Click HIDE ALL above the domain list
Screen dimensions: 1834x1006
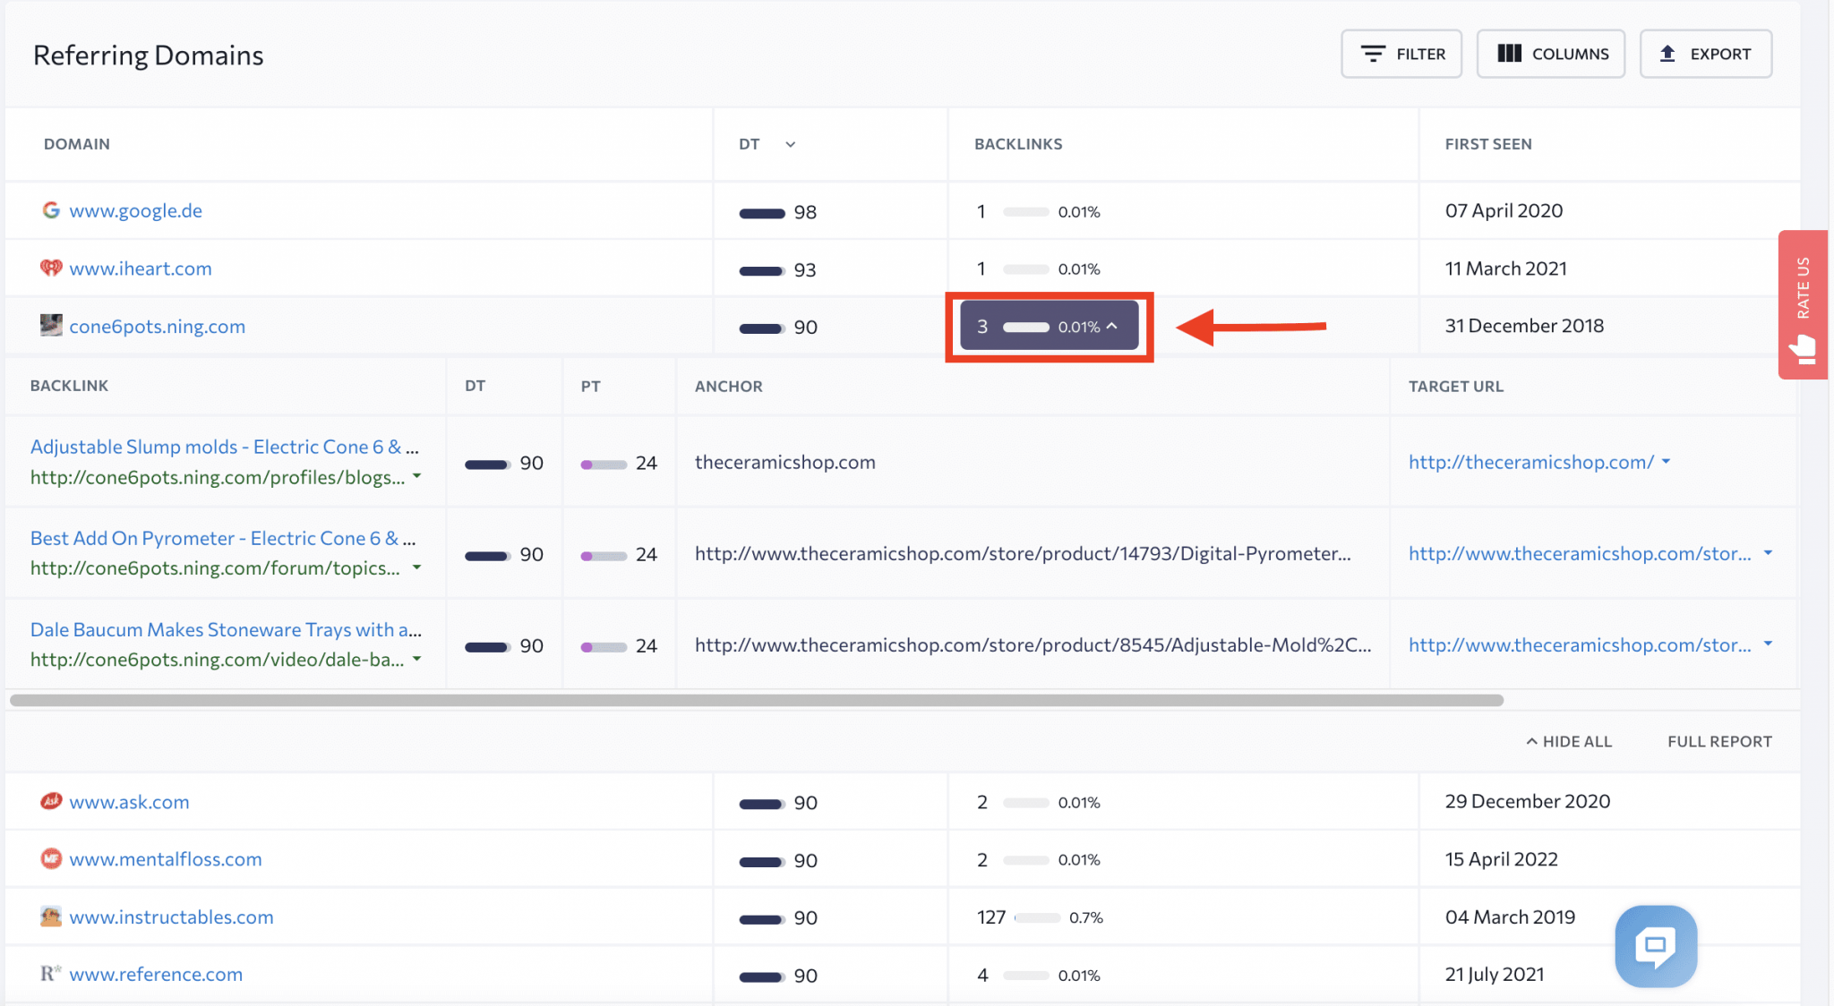(1568, 741)
